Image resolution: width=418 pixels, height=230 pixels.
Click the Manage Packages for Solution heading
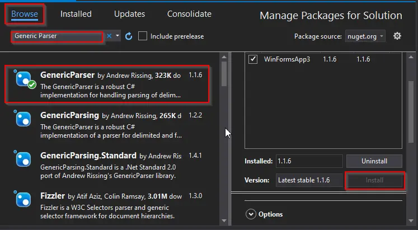[x=331, y=16]
